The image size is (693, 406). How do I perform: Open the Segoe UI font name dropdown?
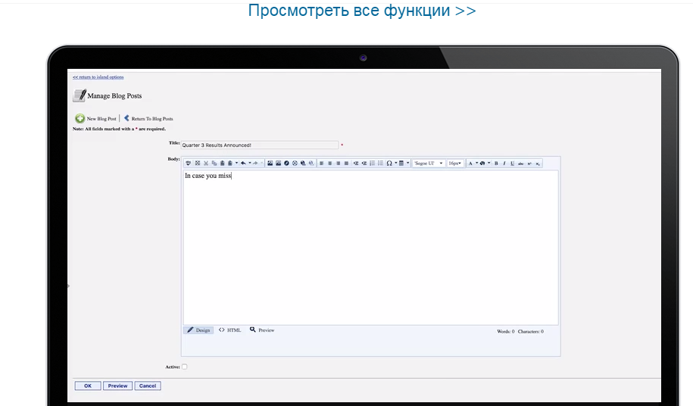[429, 164]
